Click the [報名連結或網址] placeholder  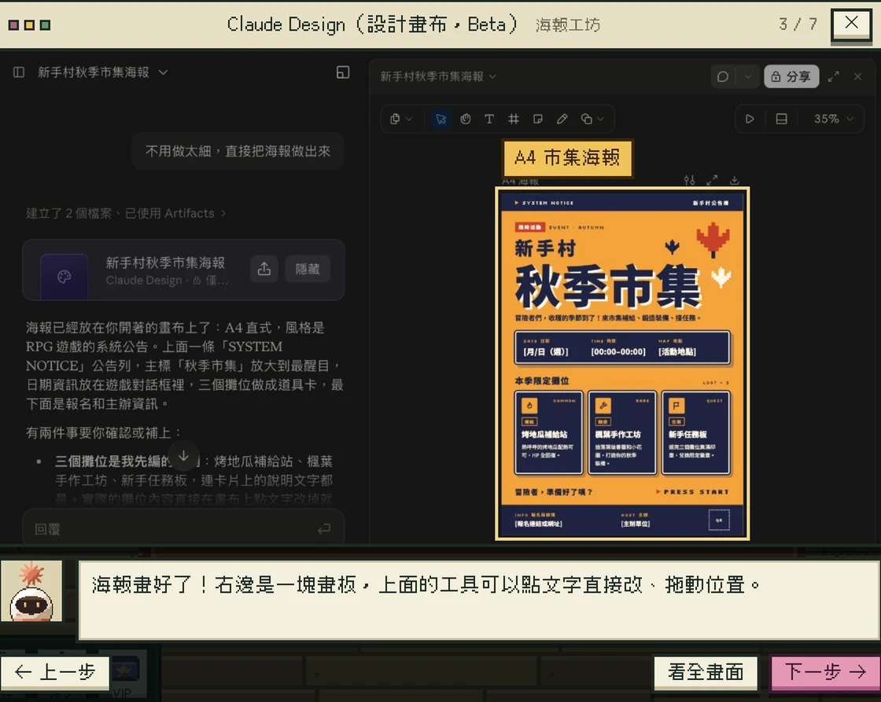pyautogui.click(x=538, y=524)
